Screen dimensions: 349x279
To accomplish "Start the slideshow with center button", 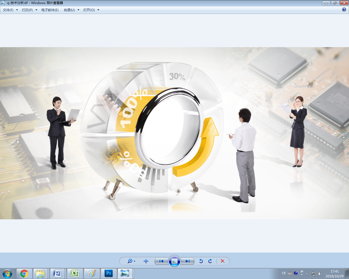I will pos(174,261).
